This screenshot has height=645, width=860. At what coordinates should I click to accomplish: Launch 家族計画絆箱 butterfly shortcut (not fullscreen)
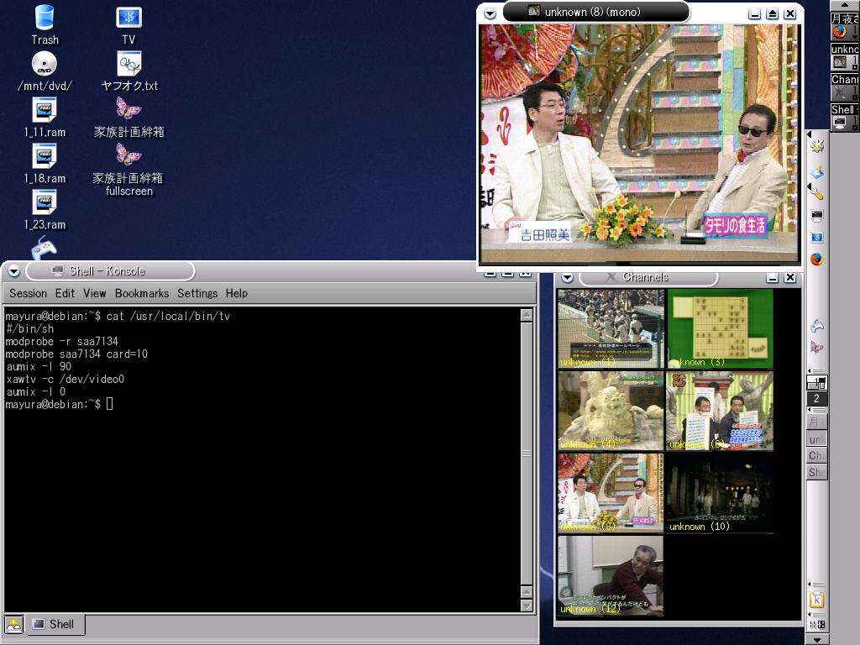(128, 117)
